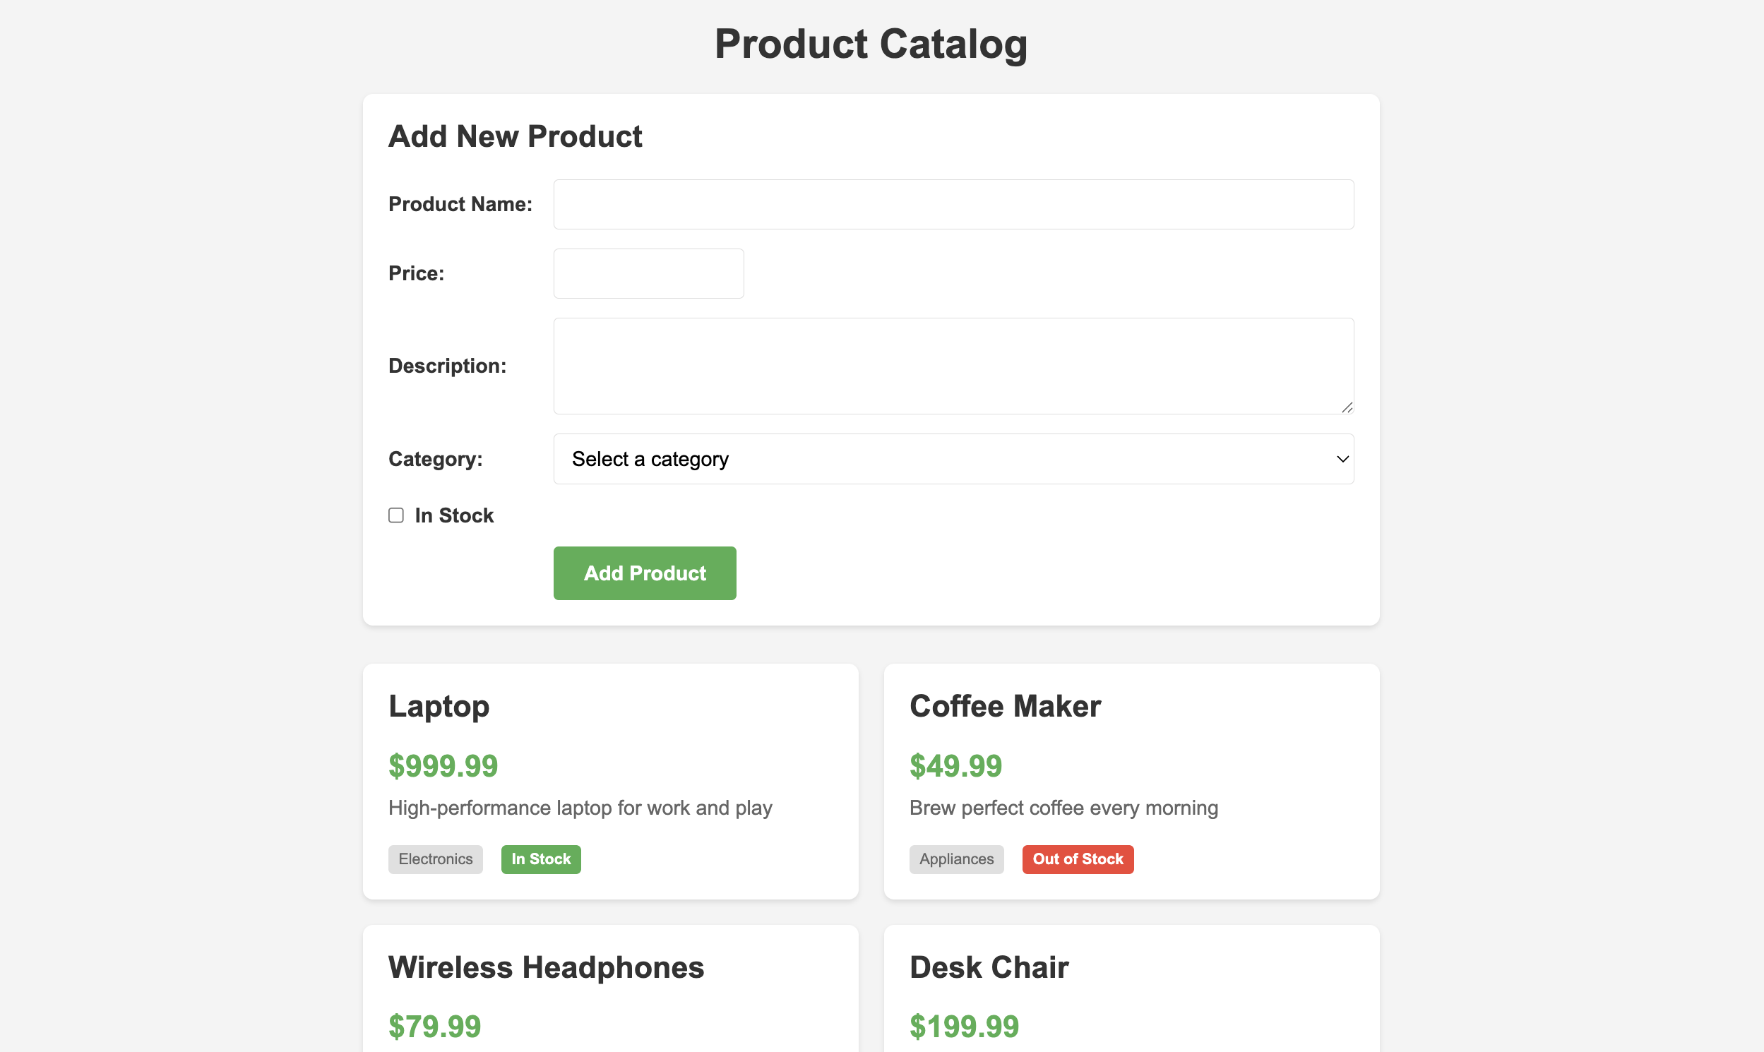Click the Product Name input field
Image resolution: width=1764 pixels, height=1052 pixels.
(x=953, y=204)
